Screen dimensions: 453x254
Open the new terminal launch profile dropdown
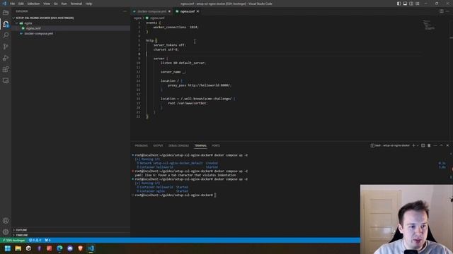[418, 145]
